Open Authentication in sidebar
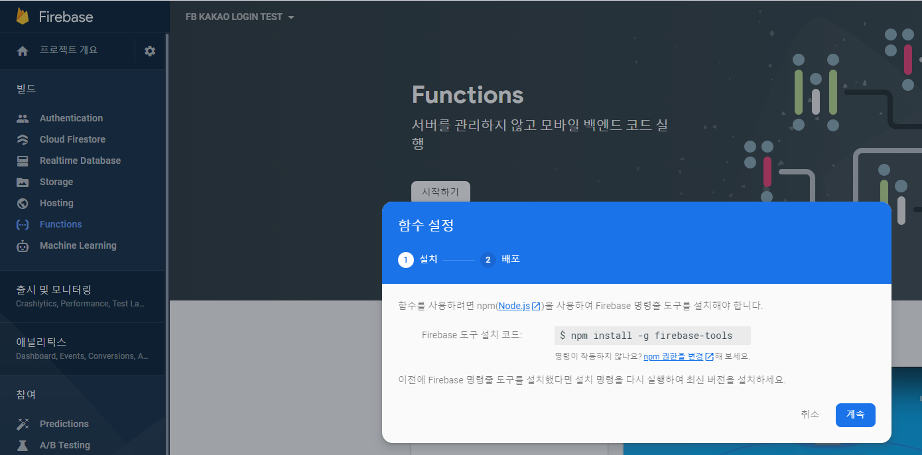The height and width of the screenshot is (455, 922). (x=71, y=119)
